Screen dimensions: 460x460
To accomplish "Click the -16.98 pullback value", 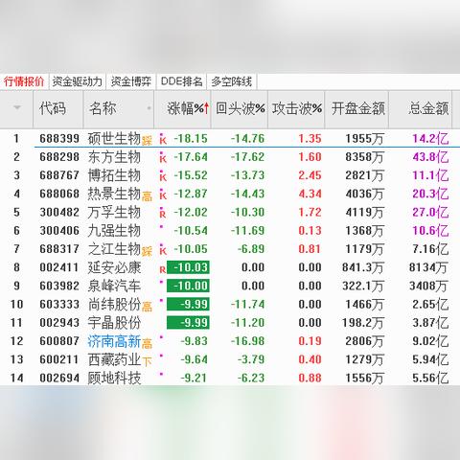I will (247, 341).
